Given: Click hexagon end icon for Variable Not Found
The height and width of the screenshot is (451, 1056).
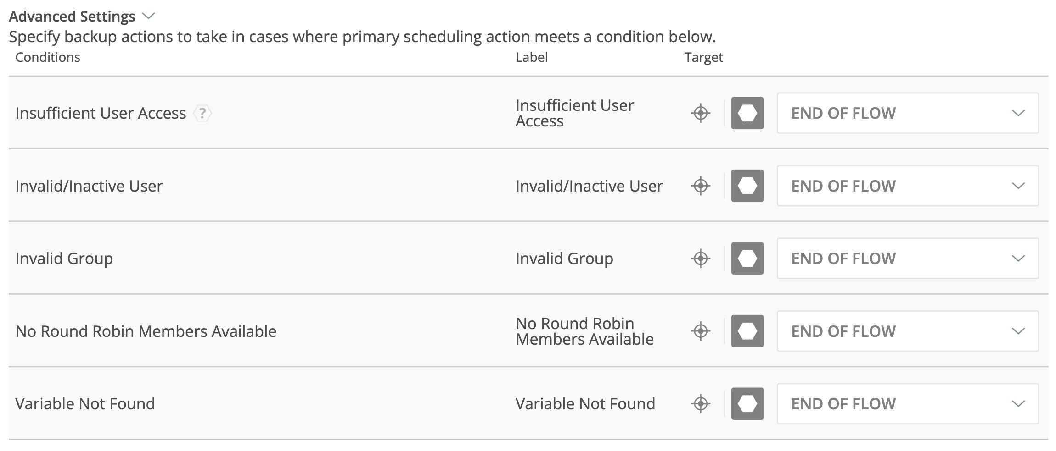Looking at the screenshot, I should (x=747, y=404).
